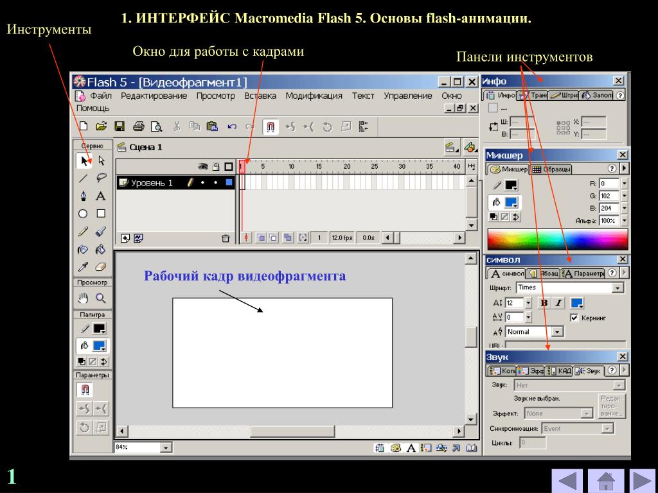Viewport: 658px width, 493px height.
Task: Toggle Italic in the Символ panel
Action: coord(558,303)
